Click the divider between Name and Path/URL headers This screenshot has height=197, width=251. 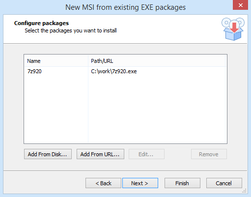pyautogui.click(x=88, y=61)
